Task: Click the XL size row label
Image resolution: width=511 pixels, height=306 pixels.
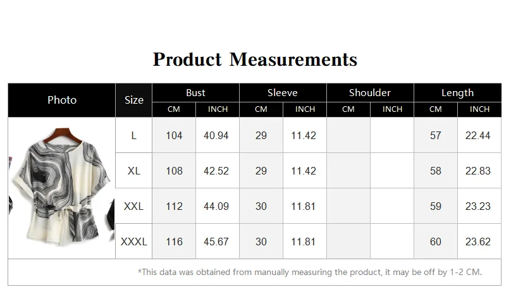Action: [x=134, y=171]
